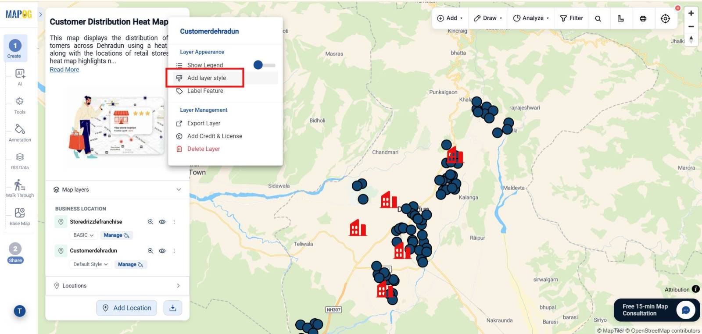Image resolution: width=702 pixels, height=334 pixels.
Task: Open Free 15-min Map Consultation chat
Action: (656, 310)
